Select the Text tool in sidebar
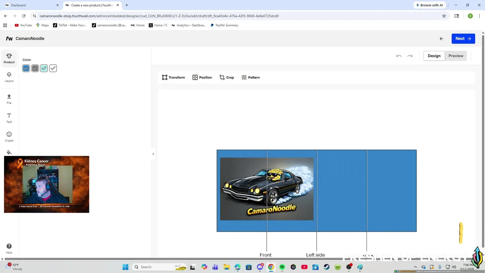 (9, 118)
